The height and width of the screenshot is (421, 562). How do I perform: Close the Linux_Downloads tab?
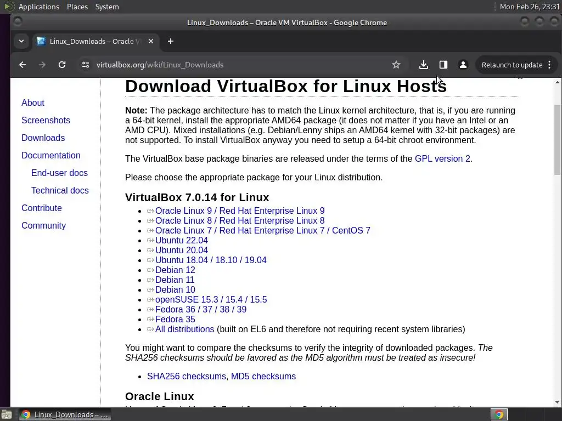151,41
